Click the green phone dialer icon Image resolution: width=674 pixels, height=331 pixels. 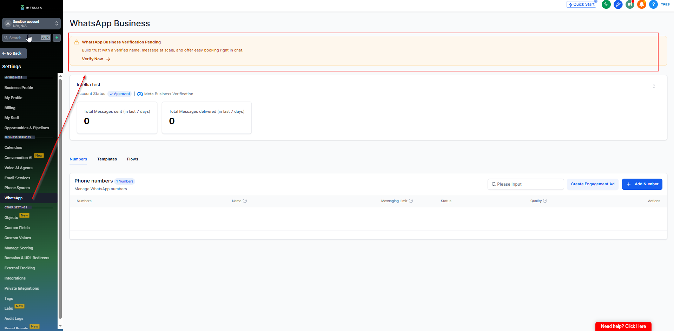click(x=606, y=5)
